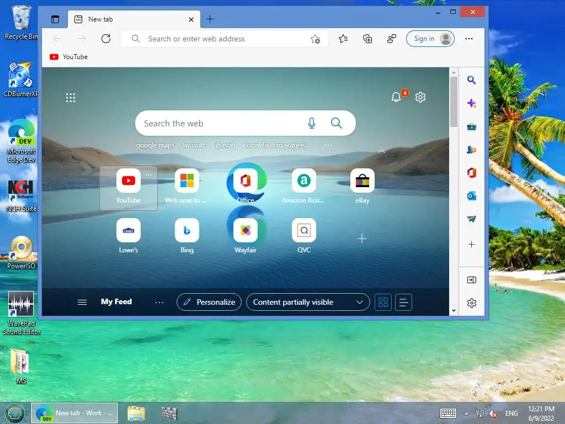
Task: Open File Explorer from taskbar
Action: pos(136,414)
